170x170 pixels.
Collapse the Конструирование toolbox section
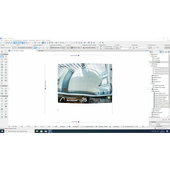point(1,54)
